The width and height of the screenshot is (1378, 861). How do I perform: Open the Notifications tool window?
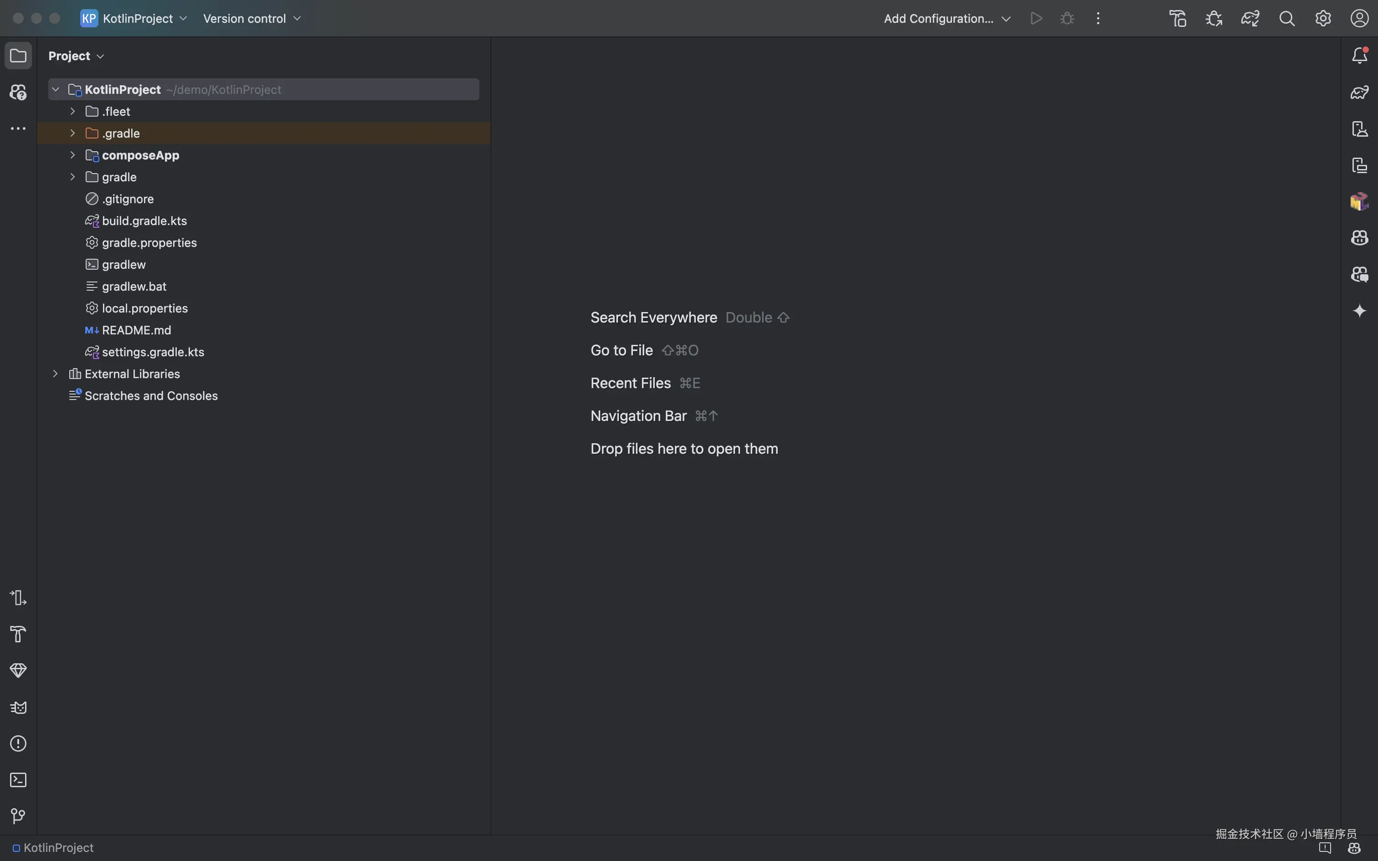(1359, 55)
